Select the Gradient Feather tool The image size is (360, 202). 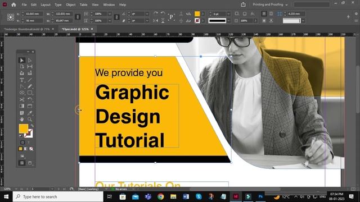coord(30,106)
